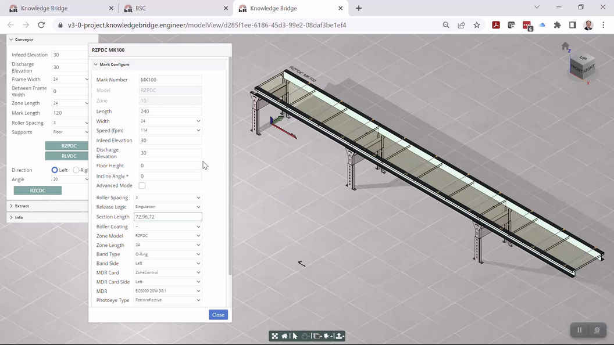The height and width of the screenshot is (345, 614).
Task: Open the user profile avatar
Action: coord(588,25)
